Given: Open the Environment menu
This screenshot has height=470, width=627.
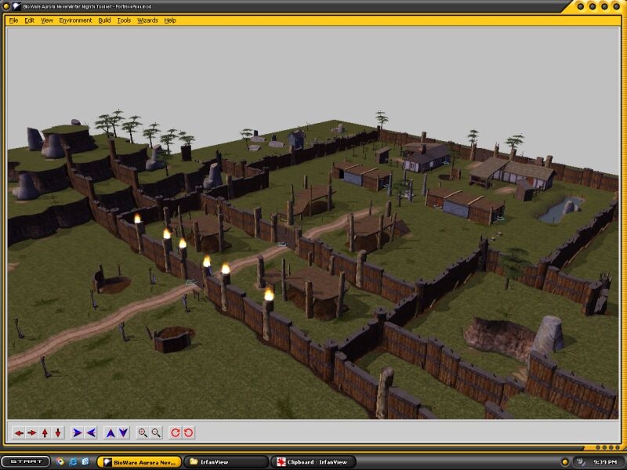Looking at the screenshot, I should click(75, 20).
